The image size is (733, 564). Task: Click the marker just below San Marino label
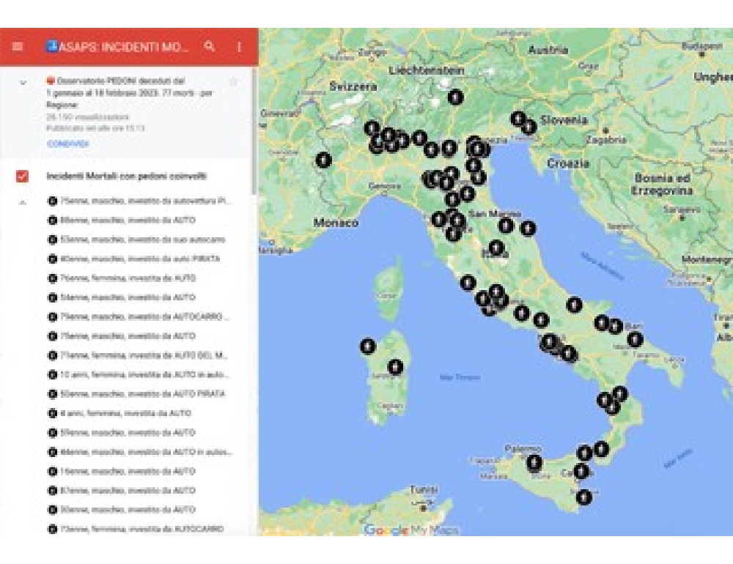pos(505,226)
